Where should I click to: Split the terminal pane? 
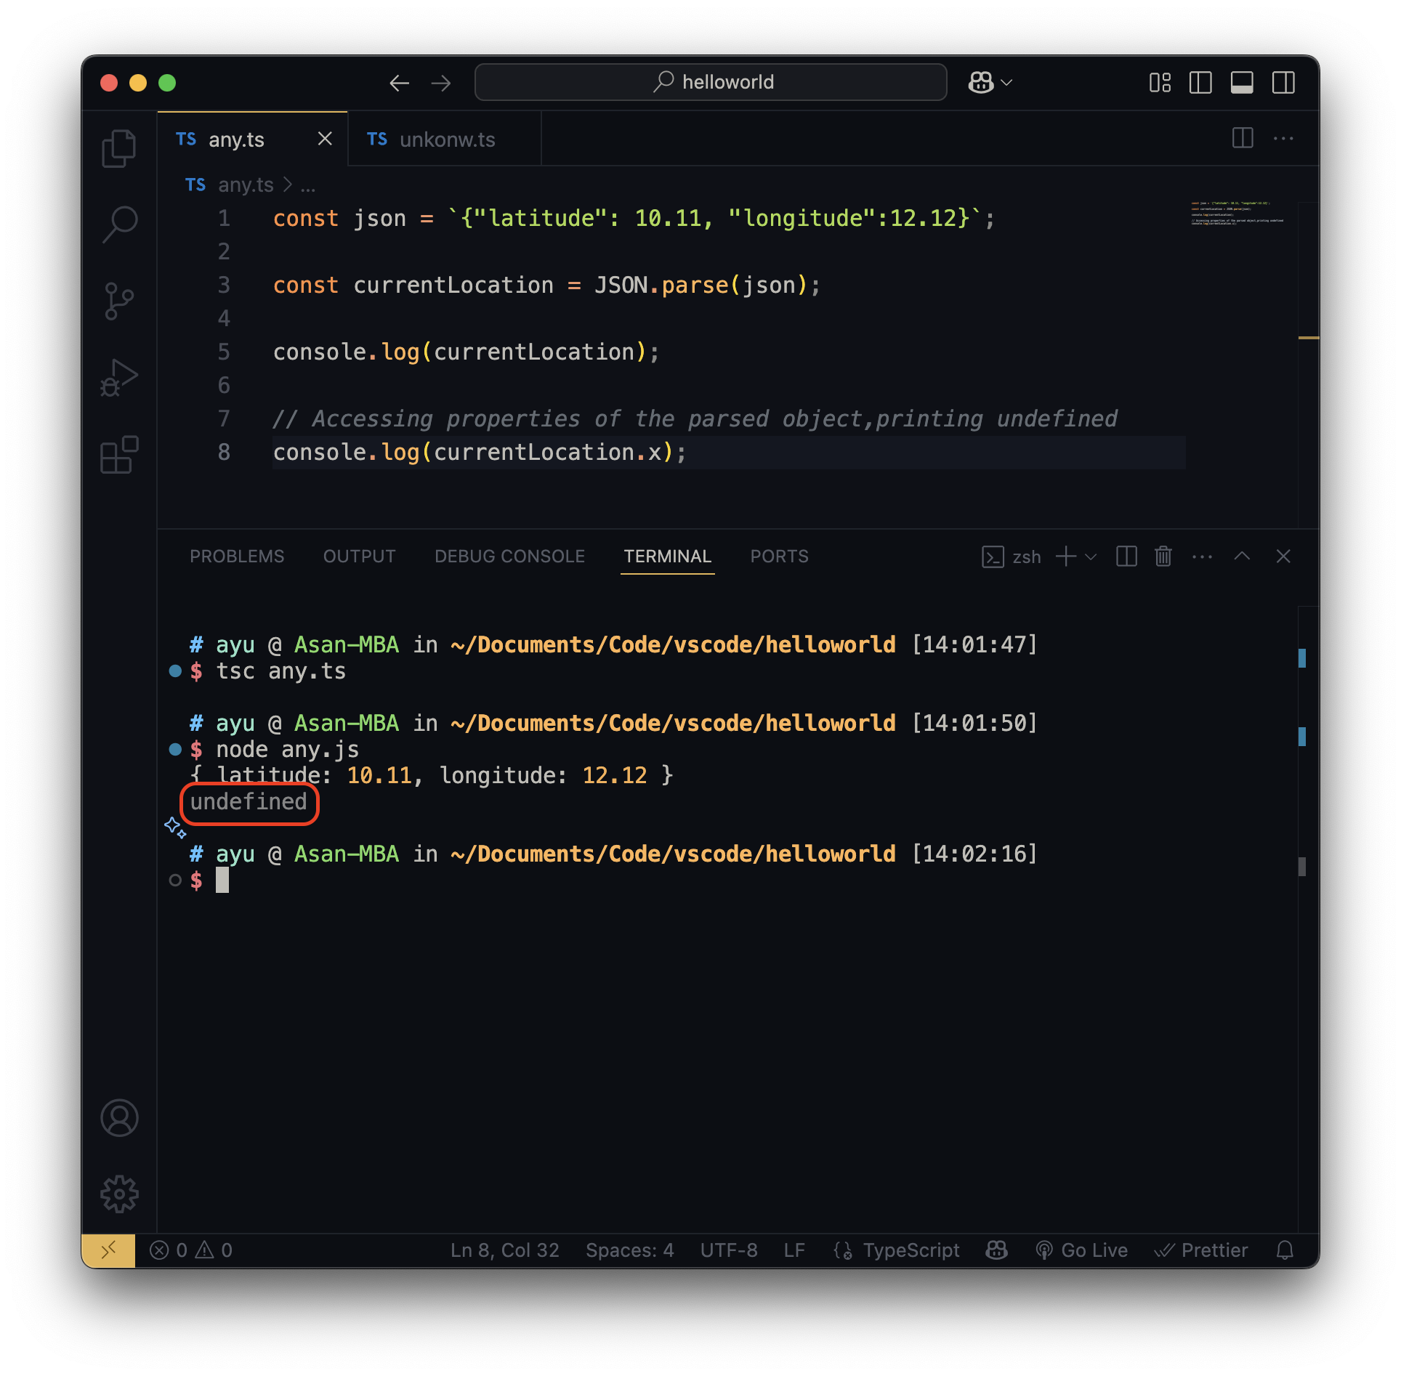tap(1126, 557)
